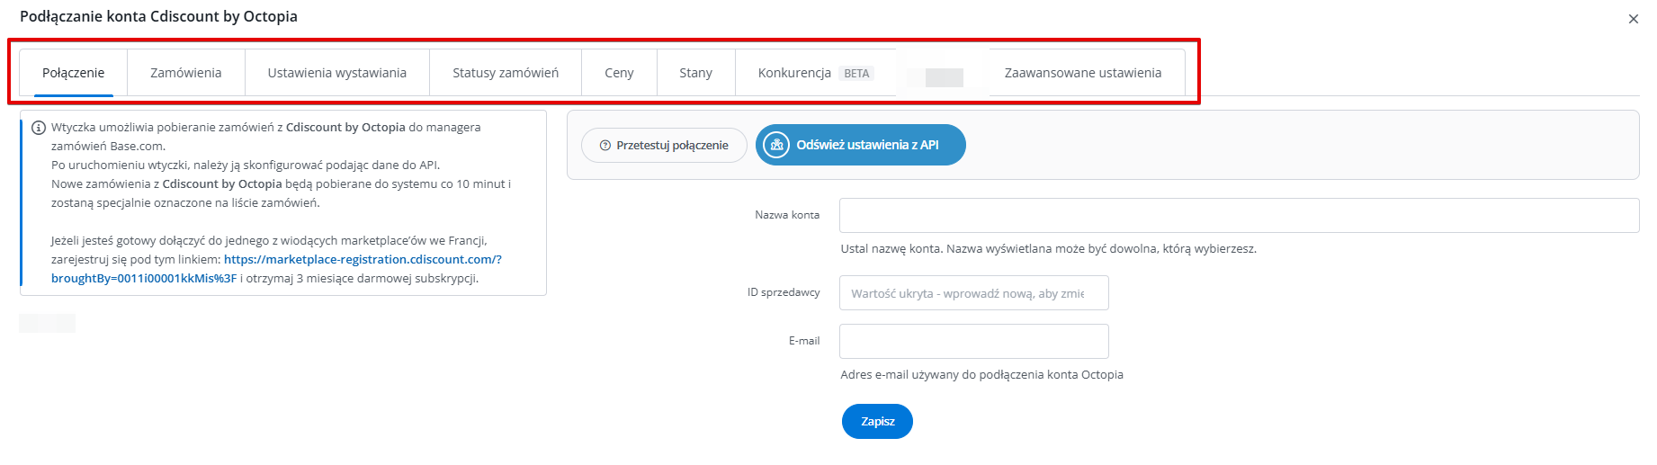Click the info icon in description panel
Image resolution: width=1657 pixels, height=465 pixels.
[x=39, y=128]
